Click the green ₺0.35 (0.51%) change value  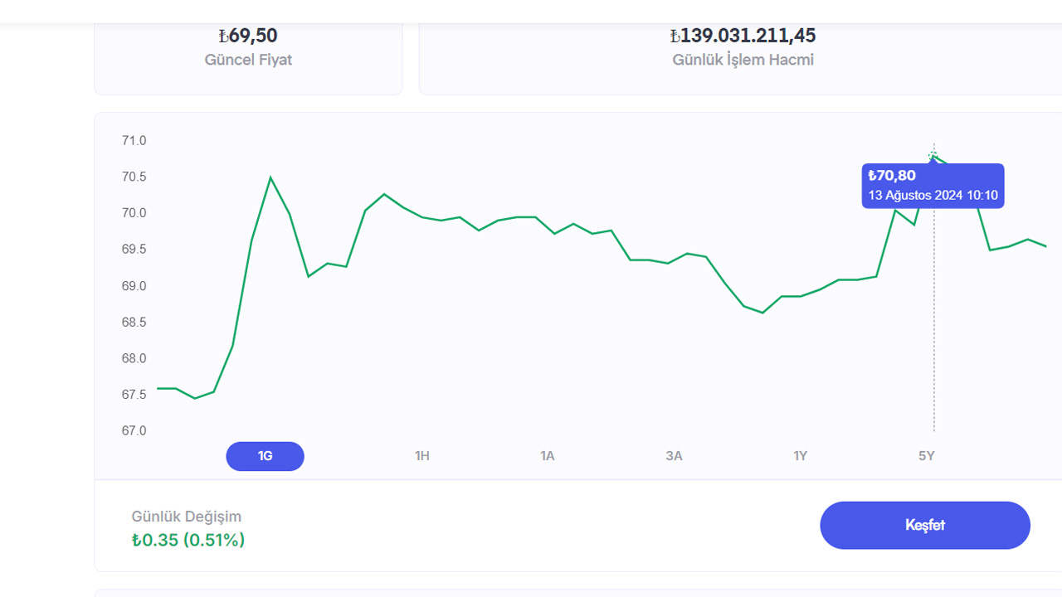coord(188,541)
